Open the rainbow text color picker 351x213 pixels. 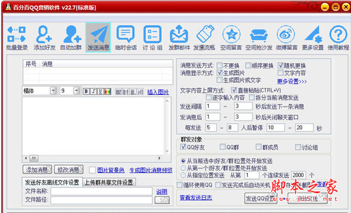click(108, 91)
